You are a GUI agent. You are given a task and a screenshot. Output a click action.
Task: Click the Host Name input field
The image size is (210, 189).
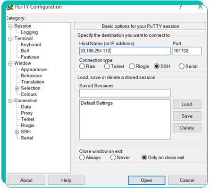coord(125,51)
